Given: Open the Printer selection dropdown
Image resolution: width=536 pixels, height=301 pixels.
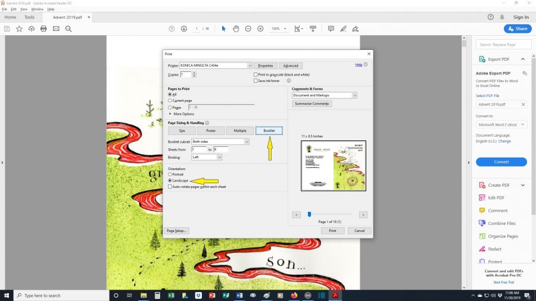Looking at the screenshot, I should tap(216, 65).
